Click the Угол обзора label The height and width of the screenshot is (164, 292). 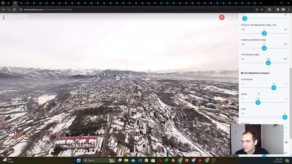tap(250, 55)
